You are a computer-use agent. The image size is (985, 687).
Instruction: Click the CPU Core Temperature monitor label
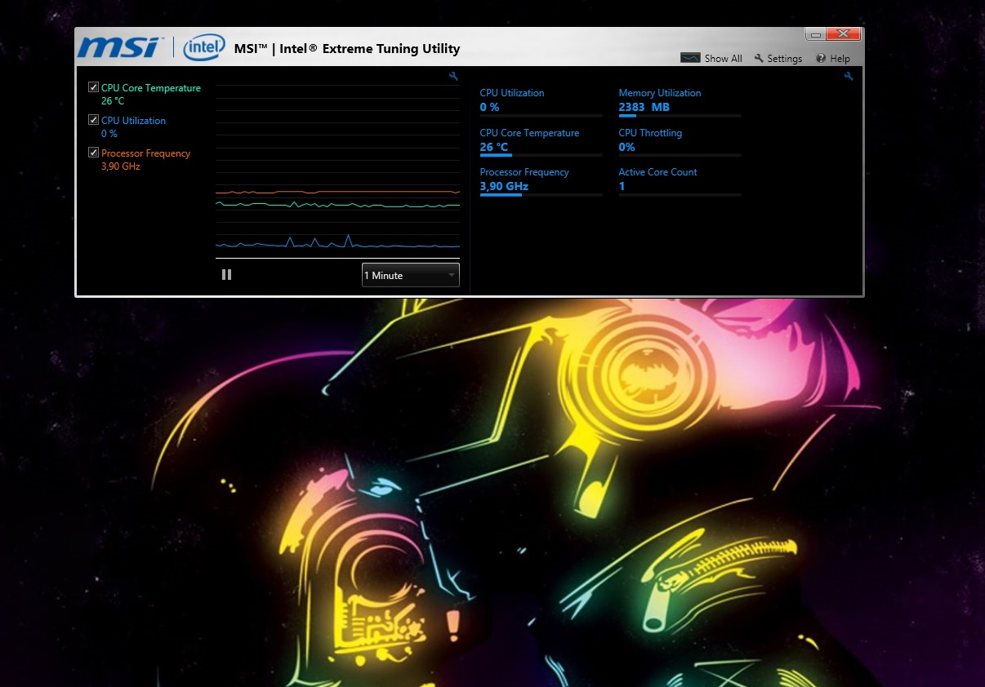pos(529,133)
